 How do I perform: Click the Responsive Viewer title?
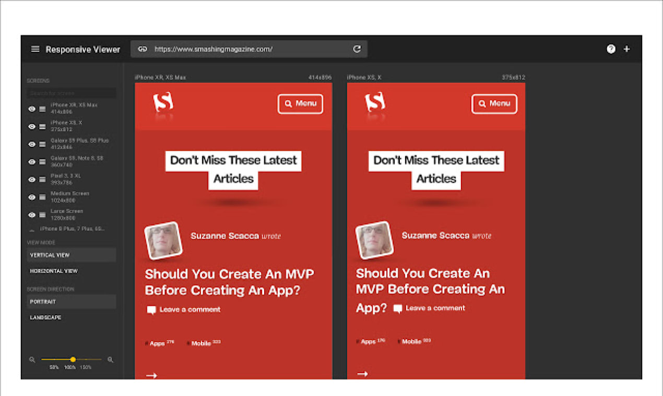point(83,49)
